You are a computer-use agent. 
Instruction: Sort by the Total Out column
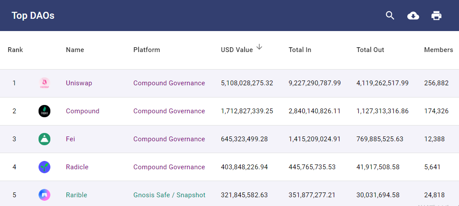click(x=370, y=50)
